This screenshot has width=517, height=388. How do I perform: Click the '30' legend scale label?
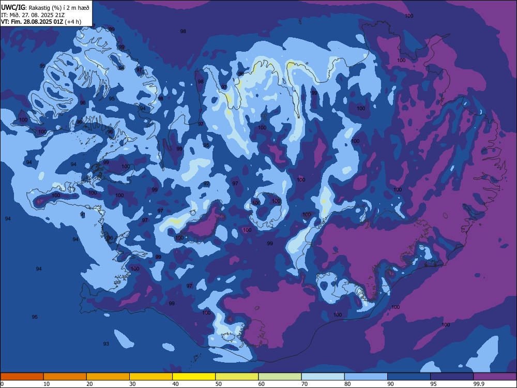point(132,384)
